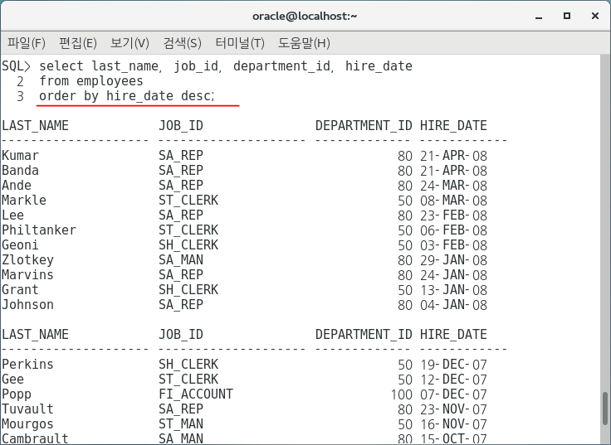Click the name Mourgos
This screenshot has width=611, height=445.
27,424
